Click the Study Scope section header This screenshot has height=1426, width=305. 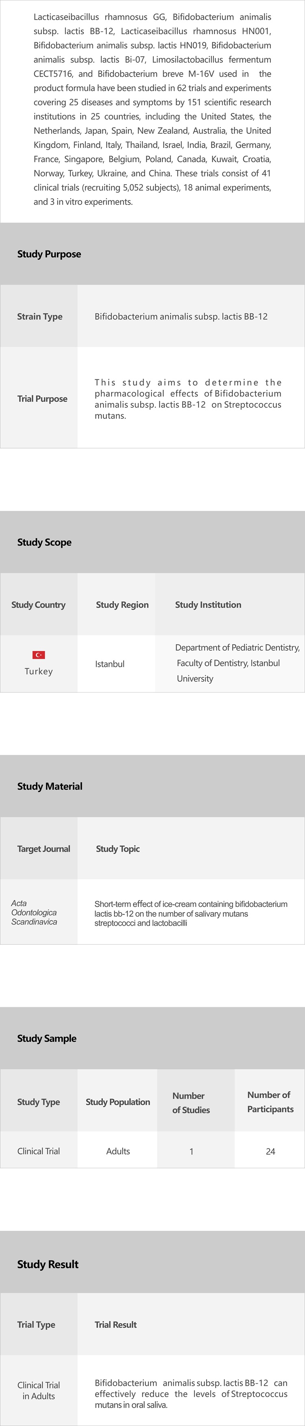coord(44,542)
